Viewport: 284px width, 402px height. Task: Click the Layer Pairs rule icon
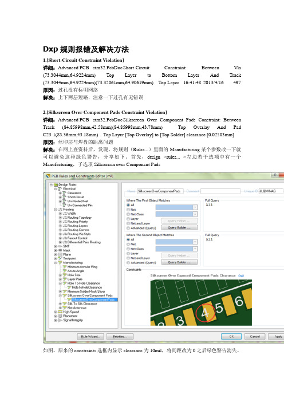click(65, 279)
